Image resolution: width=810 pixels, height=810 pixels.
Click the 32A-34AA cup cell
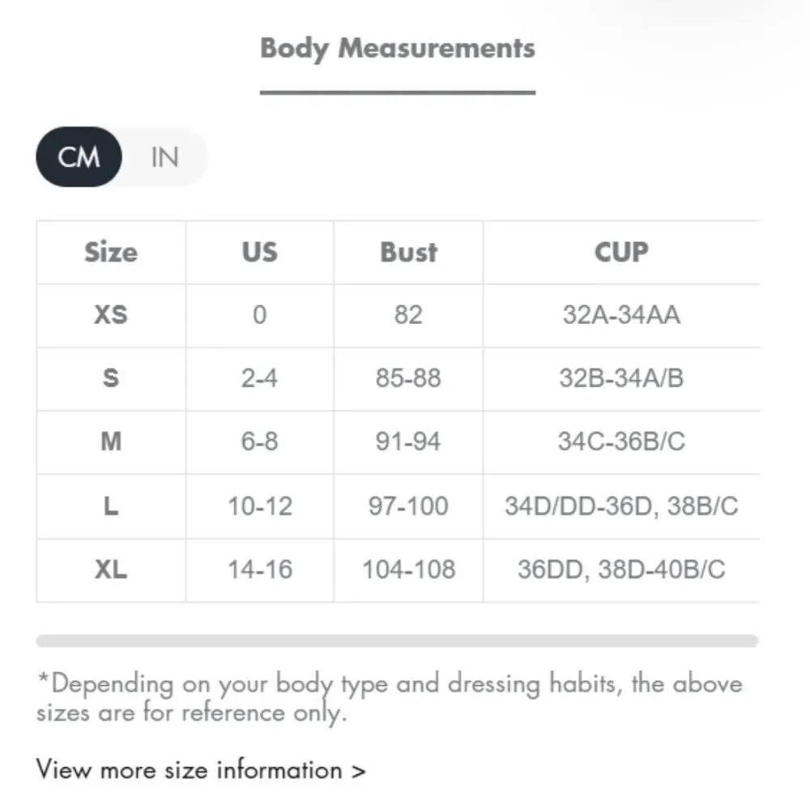click(x=621, y=314)
